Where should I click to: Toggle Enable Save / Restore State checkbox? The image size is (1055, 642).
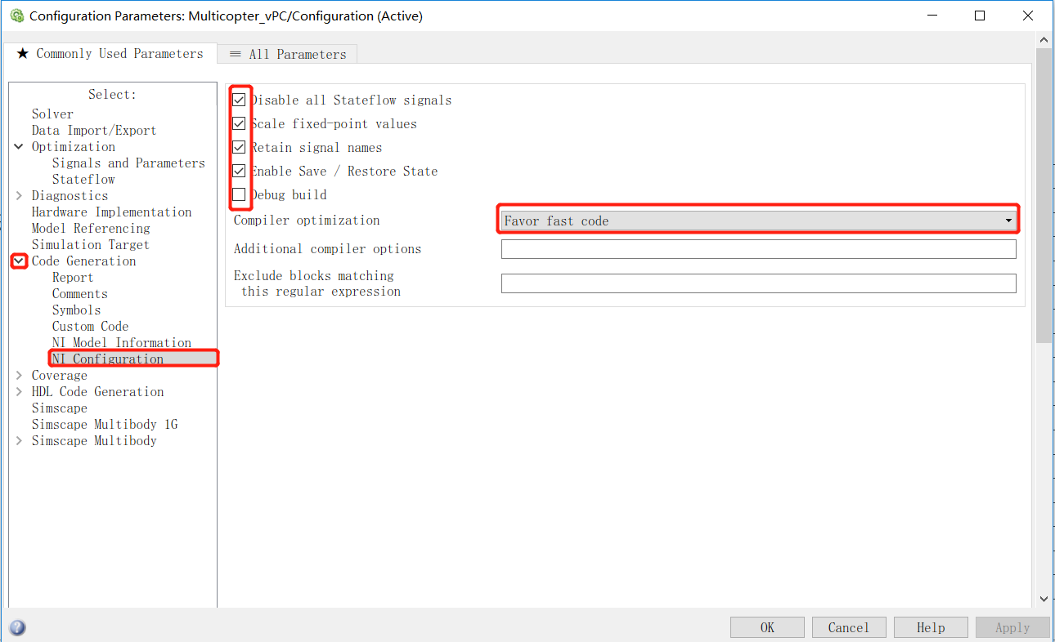(239, 171)
